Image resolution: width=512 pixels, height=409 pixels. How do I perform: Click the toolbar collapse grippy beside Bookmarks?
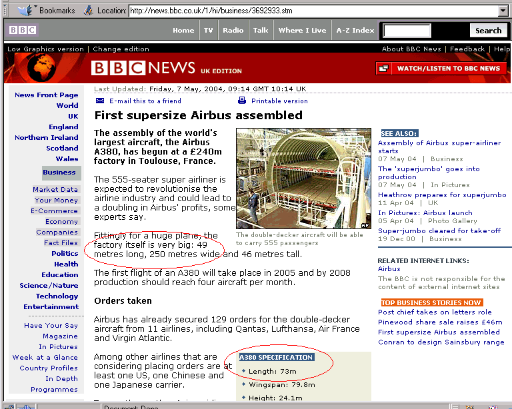tap(5, 11)
